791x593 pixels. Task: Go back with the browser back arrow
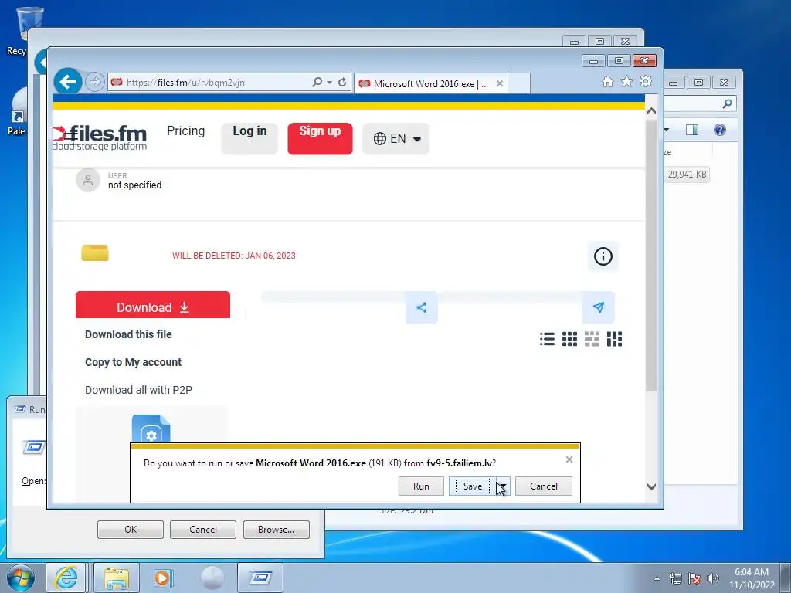(68, 81)
